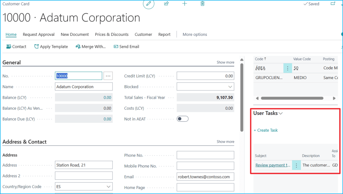Viewport: 343px width, 194px height.
Task: Click the pencil edit icon
Action: [149, 4]
